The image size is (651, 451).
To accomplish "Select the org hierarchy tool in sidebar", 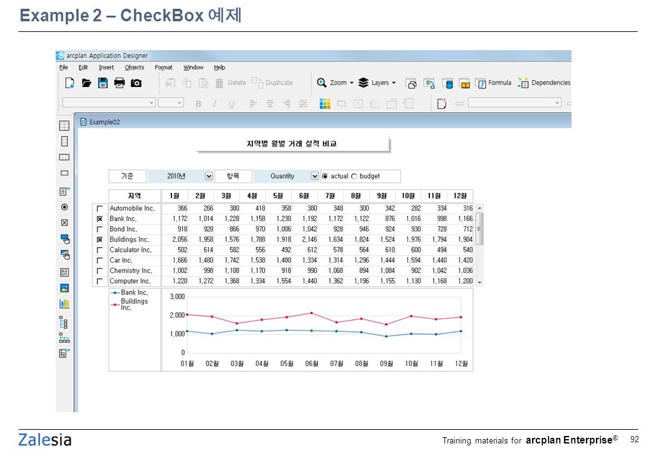I will click(64, 338).
